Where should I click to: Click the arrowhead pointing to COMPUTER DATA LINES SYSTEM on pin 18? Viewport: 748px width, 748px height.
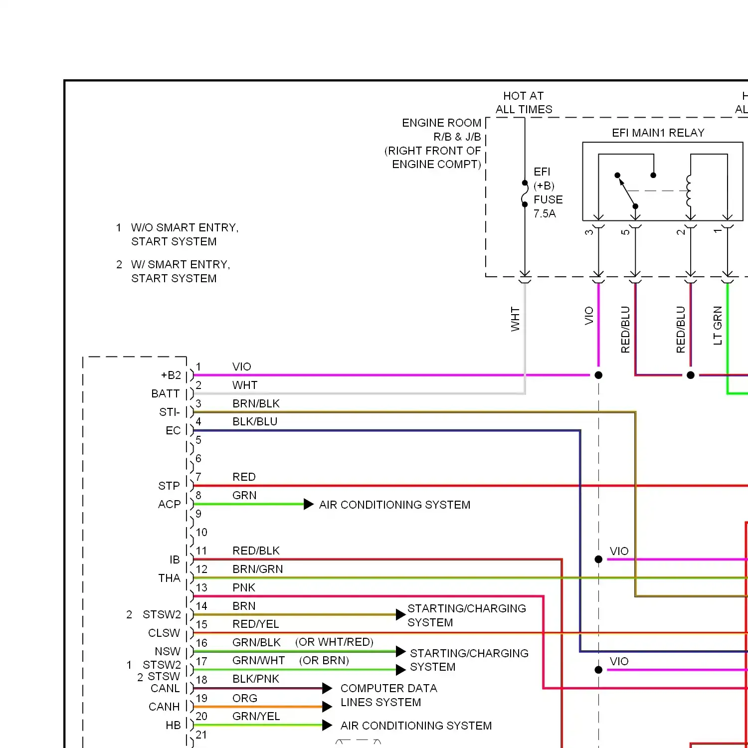[x=327, y=689]
